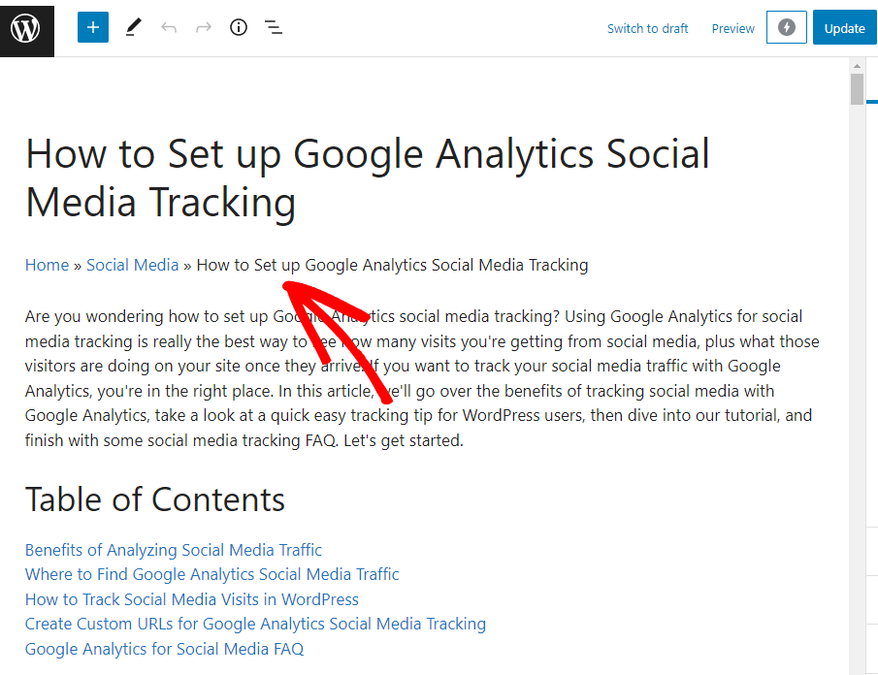878x675 pixels.
Task: Open the block inserter
Action: coord(92,27)
